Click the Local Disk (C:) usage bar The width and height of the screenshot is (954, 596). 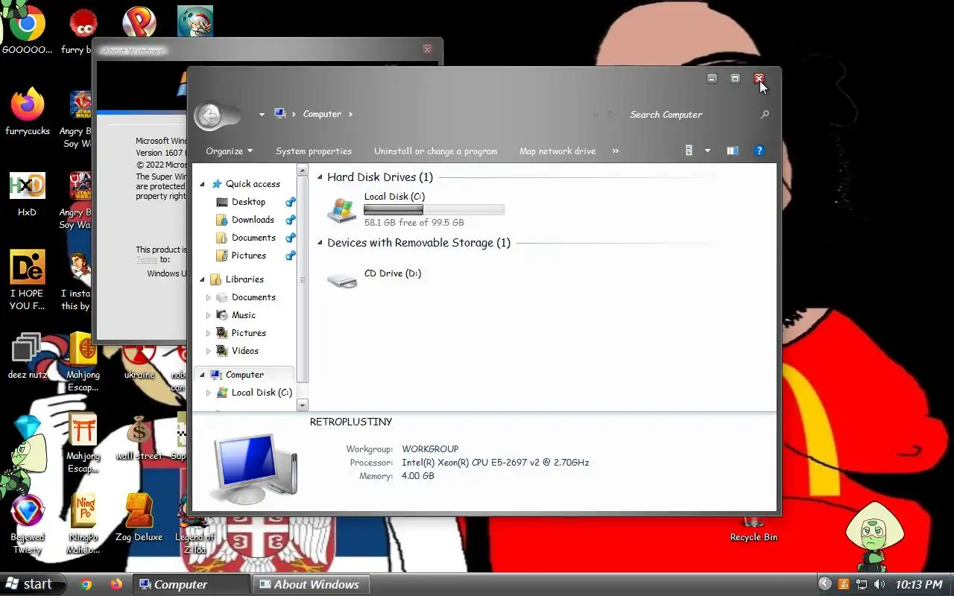tap(434, 210)
